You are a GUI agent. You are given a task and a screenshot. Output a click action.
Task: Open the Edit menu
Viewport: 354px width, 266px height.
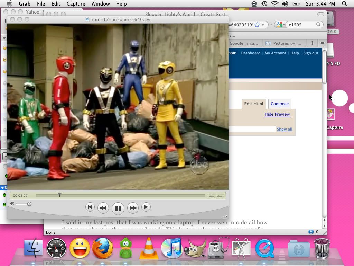coord(56,3)
